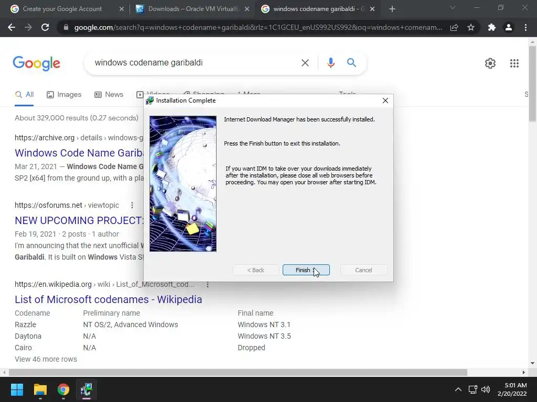
Task: Open a new Chrome tab
Action: click(392, 9)
